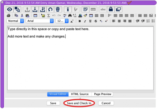Toggle the padlock lock icon
Screen dimensions: 157x109
(x=111, y=9)
